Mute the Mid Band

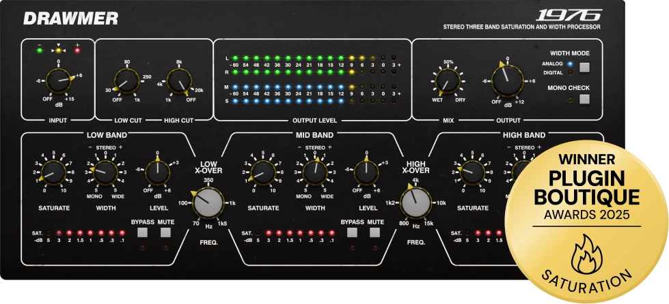(374, 232)
